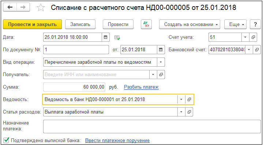Click the Банковский счет number field

[227, 50]
